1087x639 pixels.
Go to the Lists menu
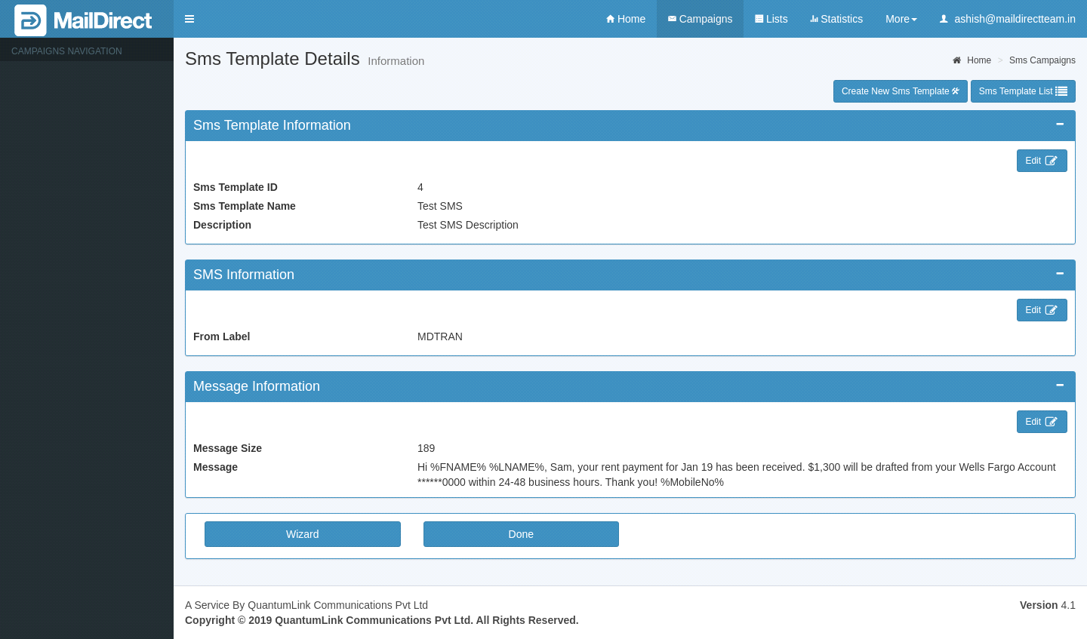(771, 19)
